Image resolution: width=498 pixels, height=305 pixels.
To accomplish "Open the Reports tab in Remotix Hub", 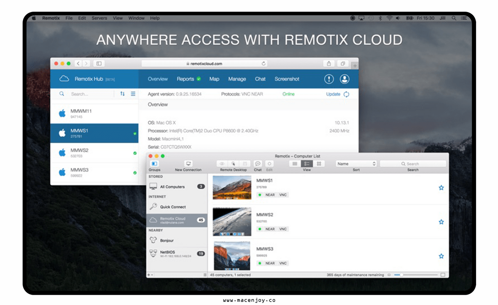I will pyautogui.click(x=186, y=79).
